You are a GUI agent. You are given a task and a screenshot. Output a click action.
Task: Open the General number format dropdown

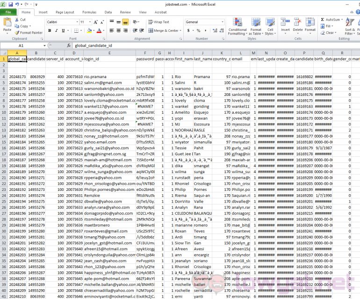click(x=223, y=22)
